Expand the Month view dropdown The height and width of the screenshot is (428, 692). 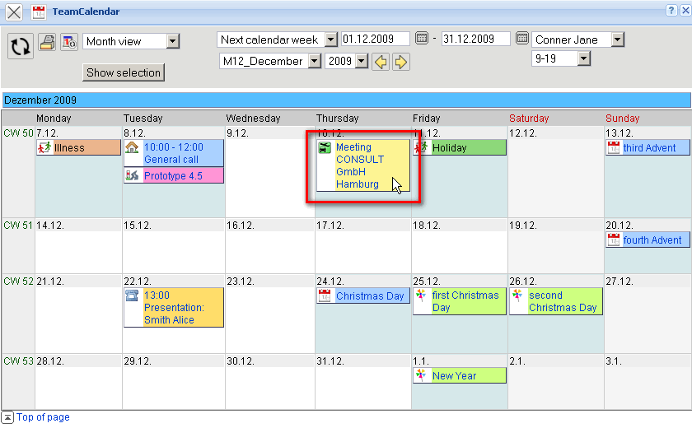click(173, 41)
